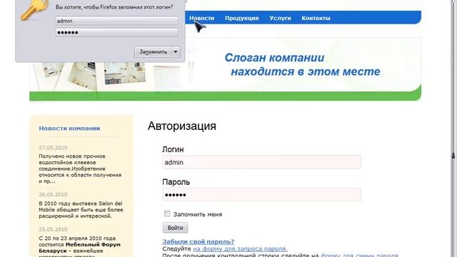Image resolution: width=457 pixels, height=257 pixels.
Task: Focus the Пароль input field
Action: [261, 195]
